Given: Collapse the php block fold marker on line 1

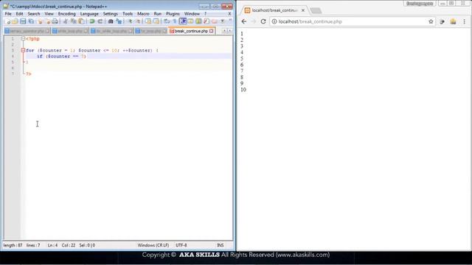Looking at the screenshot, I should [23, 39].
